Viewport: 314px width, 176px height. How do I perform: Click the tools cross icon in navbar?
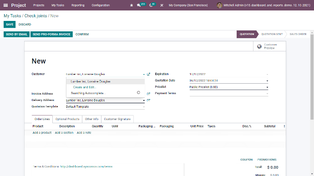tap(162, 5)
